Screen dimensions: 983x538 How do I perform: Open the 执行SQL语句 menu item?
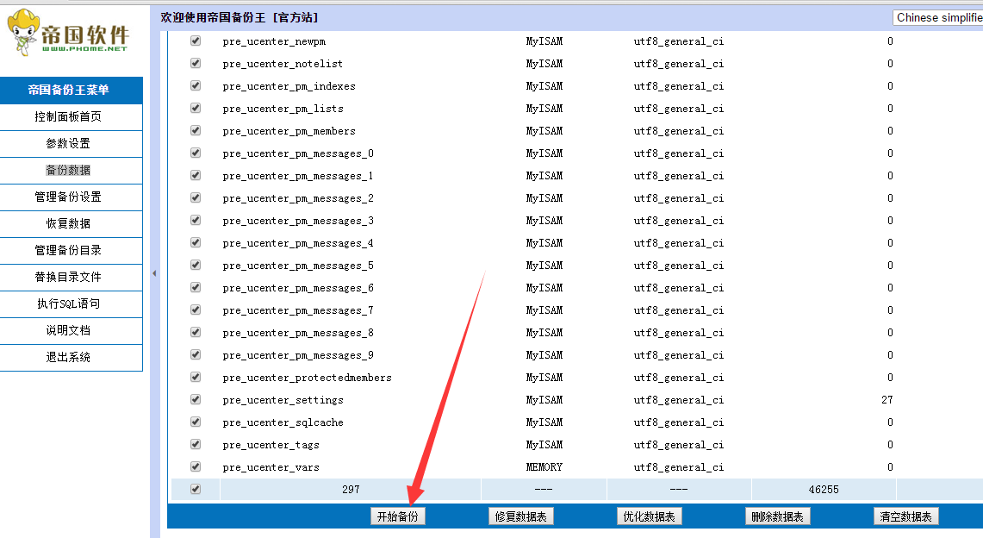(x=68, y=304)
